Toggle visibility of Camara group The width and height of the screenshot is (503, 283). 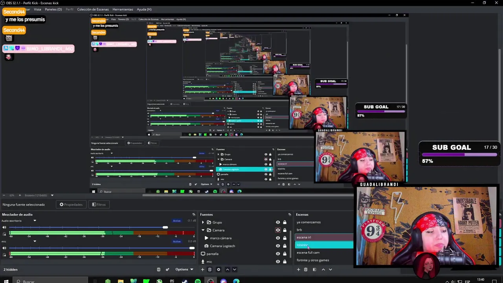(278, 230)
